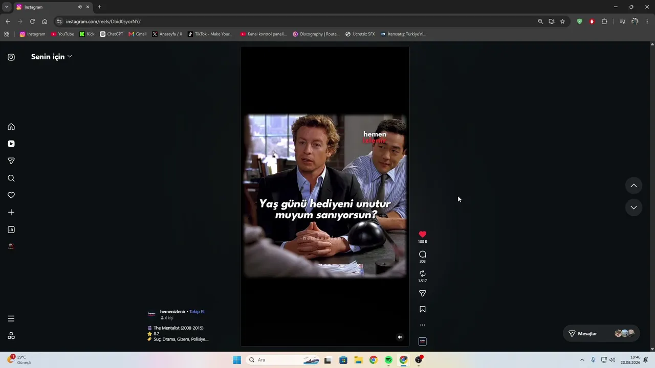The image size is (655, 368).
Task: Open Spotify from the taskbar
Action: click(x=388, y=360)
